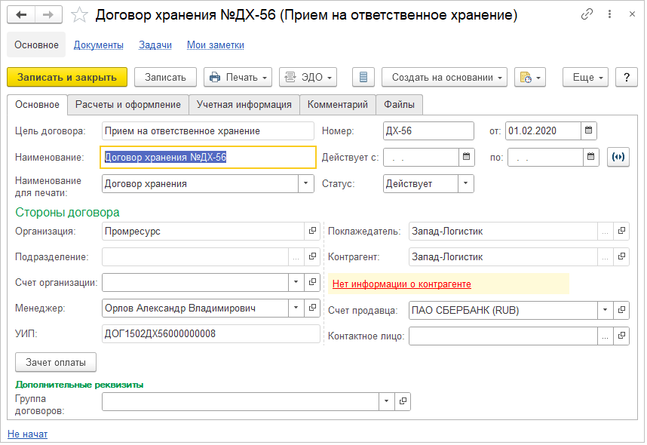
Task: Open the Учетная информация tab
Action: pos(244,104)
